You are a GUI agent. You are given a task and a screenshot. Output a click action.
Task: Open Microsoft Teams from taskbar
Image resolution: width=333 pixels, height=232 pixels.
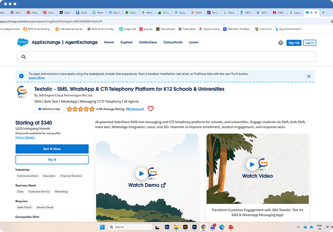213,227
